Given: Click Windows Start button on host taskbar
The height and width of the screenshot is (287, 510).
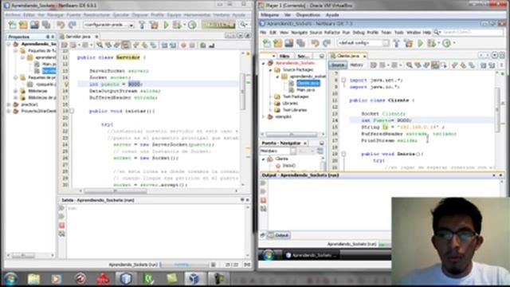Looking at the screenshot, I should [10, 279].
